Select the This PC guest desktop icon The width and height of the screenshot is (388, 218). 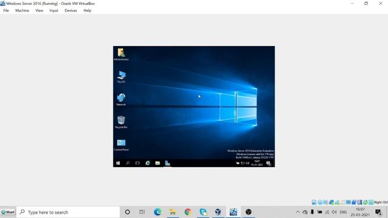[x=121, y=77]
